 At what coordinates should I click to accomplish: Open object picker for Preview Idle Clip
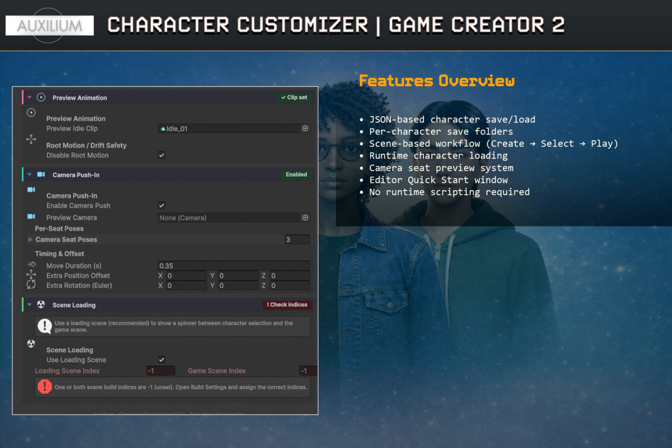pyautogui.click(x=305, y=128)
